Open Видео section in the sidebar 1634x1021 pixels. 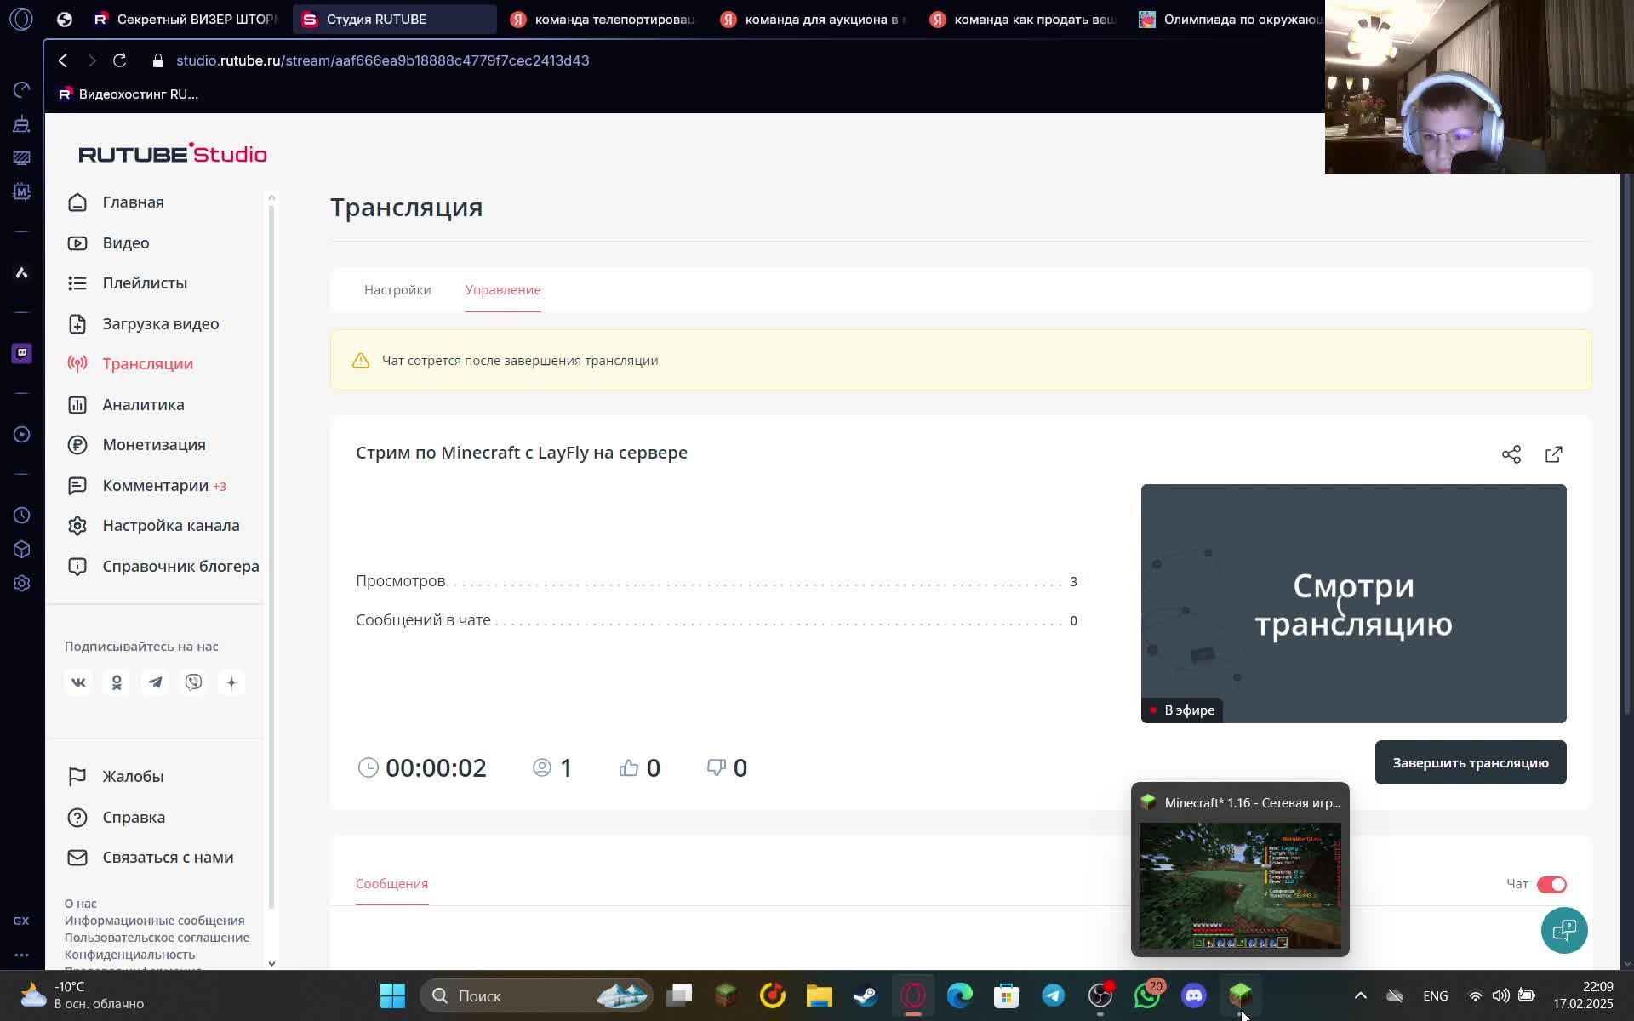[125, 243]
